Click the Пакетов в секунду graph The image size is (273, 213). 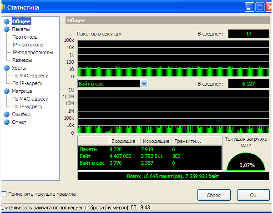[x=173, y=59]
